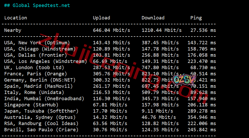Click USA, Dallas (Frontier) location text
Screen dimensions: 249x138
coord(36,55)
